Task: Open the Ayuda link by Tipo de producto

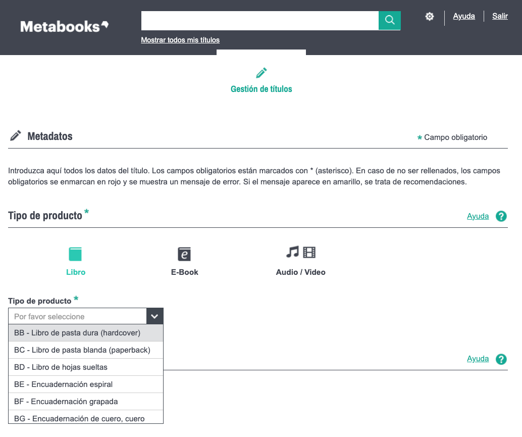Action: tap(478, 216)
